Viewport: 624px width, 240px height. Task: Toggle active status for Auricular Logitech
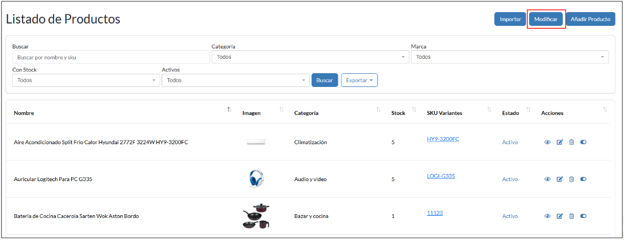click(584, 179)
